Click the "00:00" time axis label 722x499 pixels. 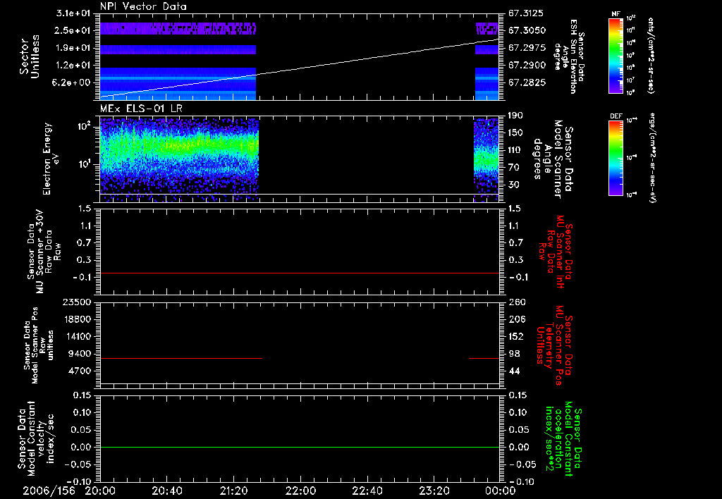click(x=501, y=491)
